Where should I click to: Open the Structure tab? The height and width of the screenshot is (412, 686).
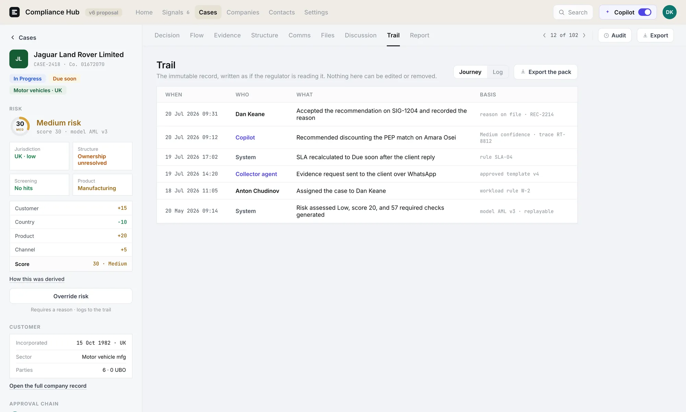point(264,35)
